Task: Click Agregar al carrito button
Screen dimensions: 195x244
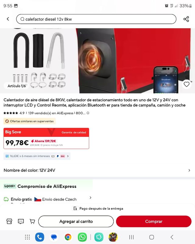Action: pos(76,221)
